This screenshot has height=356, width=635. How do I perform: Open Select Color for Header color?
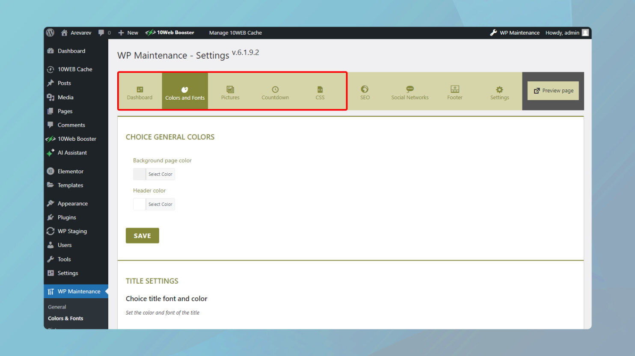coord(160,204)
